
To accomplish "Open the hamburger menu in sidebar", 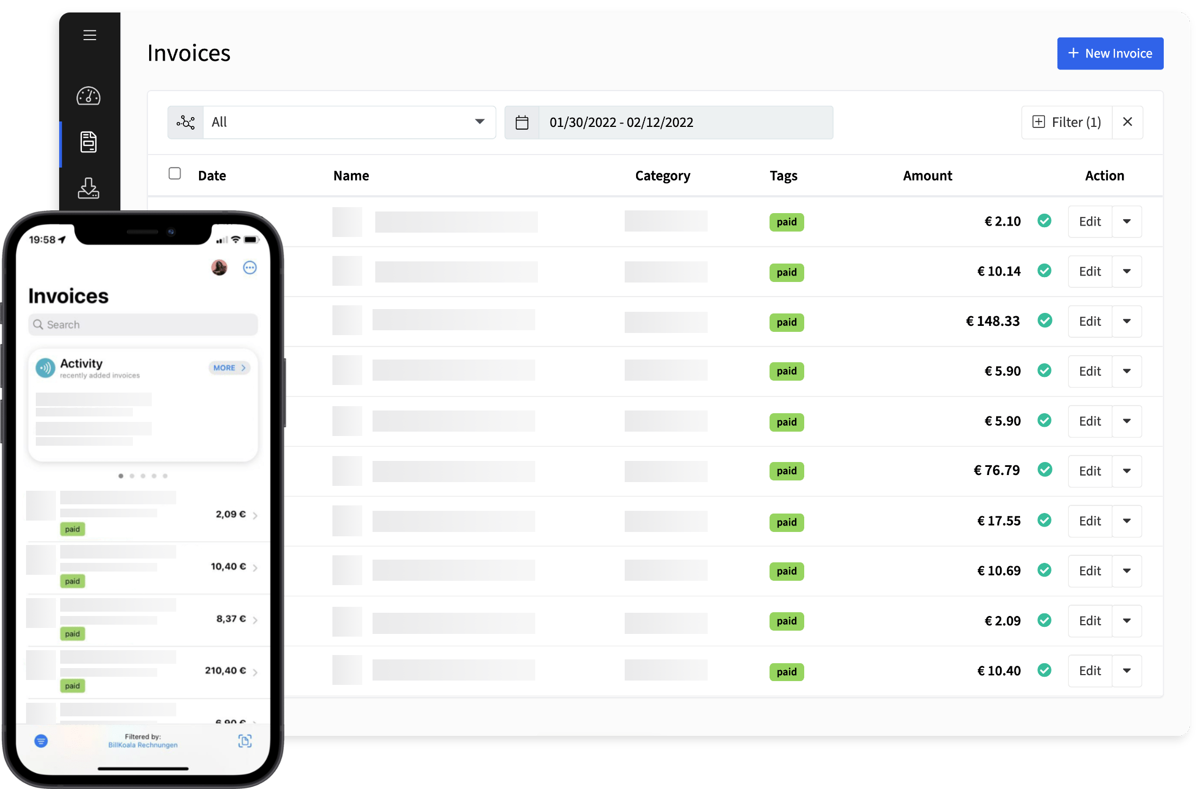I will coord(89,35).
